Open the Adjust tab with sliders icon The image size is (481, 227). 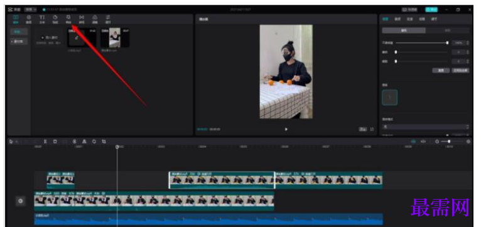coord(108,19)
